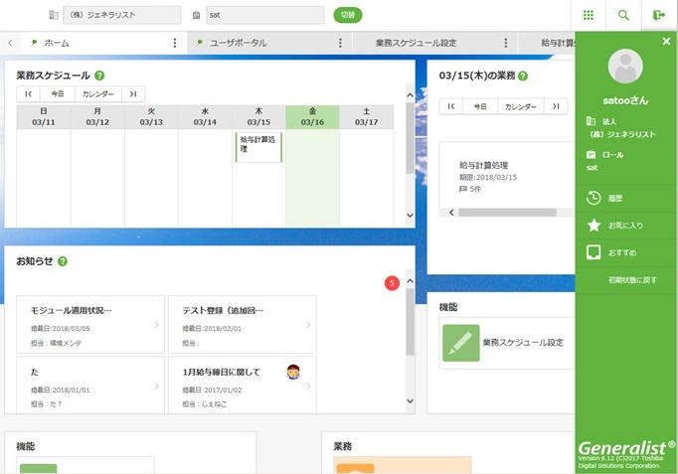Click the logout icon in top bar
The image size is (678, 474).
[x=658, y=15]
